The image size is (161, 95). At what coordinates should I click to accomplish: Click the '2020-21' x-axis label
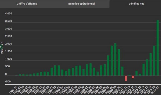[x=154, y=90]
